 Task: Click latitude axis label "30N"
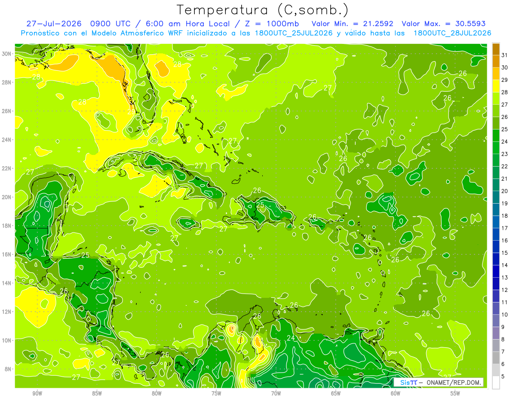pyautogui.click(x=7, y=54)
